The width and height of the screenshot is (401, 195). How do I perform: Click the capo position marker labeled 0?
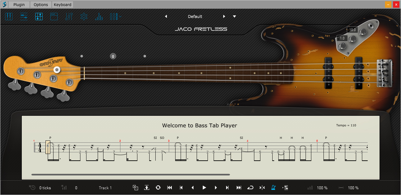tap(113, 56)
